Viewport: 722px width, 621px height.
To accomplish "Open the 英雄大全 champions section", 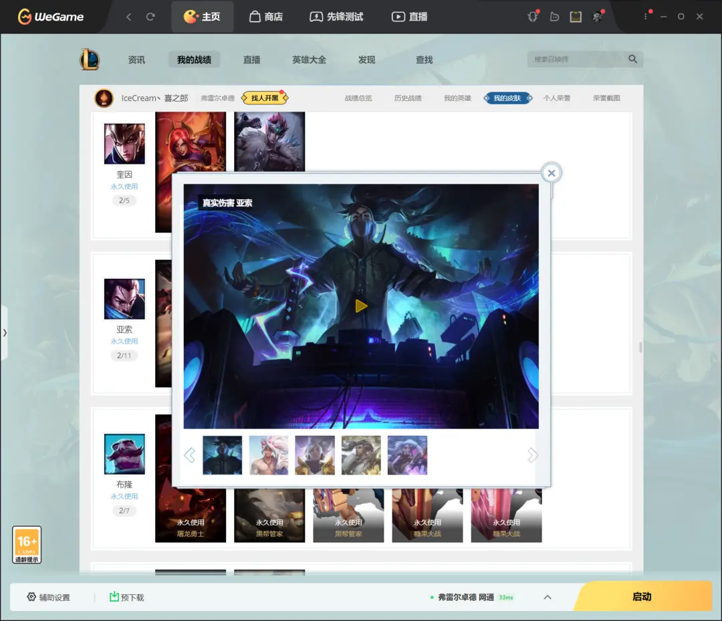I will [x=309, y=60].
